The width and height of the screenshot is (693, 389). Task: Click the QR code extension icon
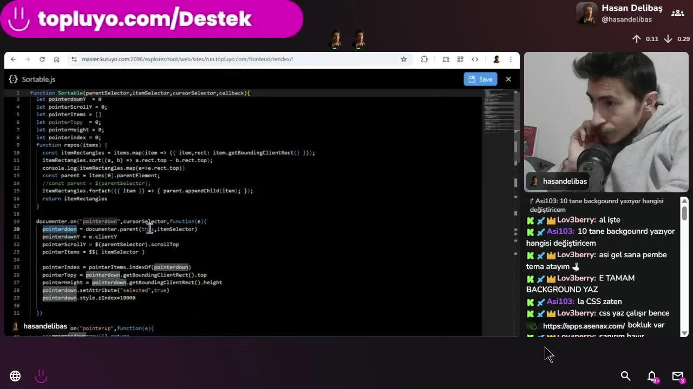pyautogui.click(x=460, y=59)
